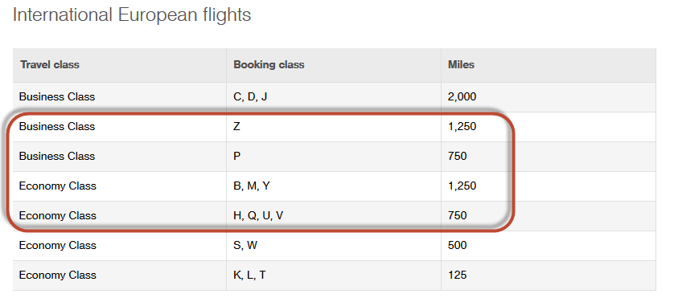Screen dimensions: 674x298
Task: Click the K, L, T booking class cell
Action: pos(249,275)
